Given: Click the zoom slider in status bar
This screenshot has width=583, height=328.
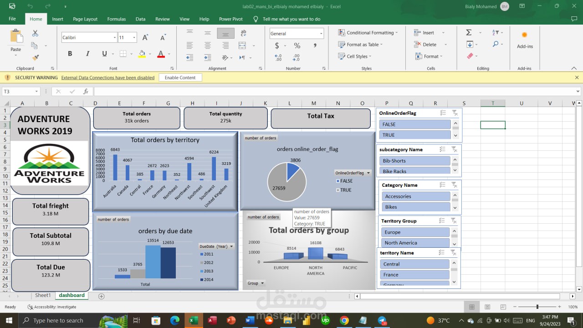Looking at the screenshot, I should coord(537,307).
